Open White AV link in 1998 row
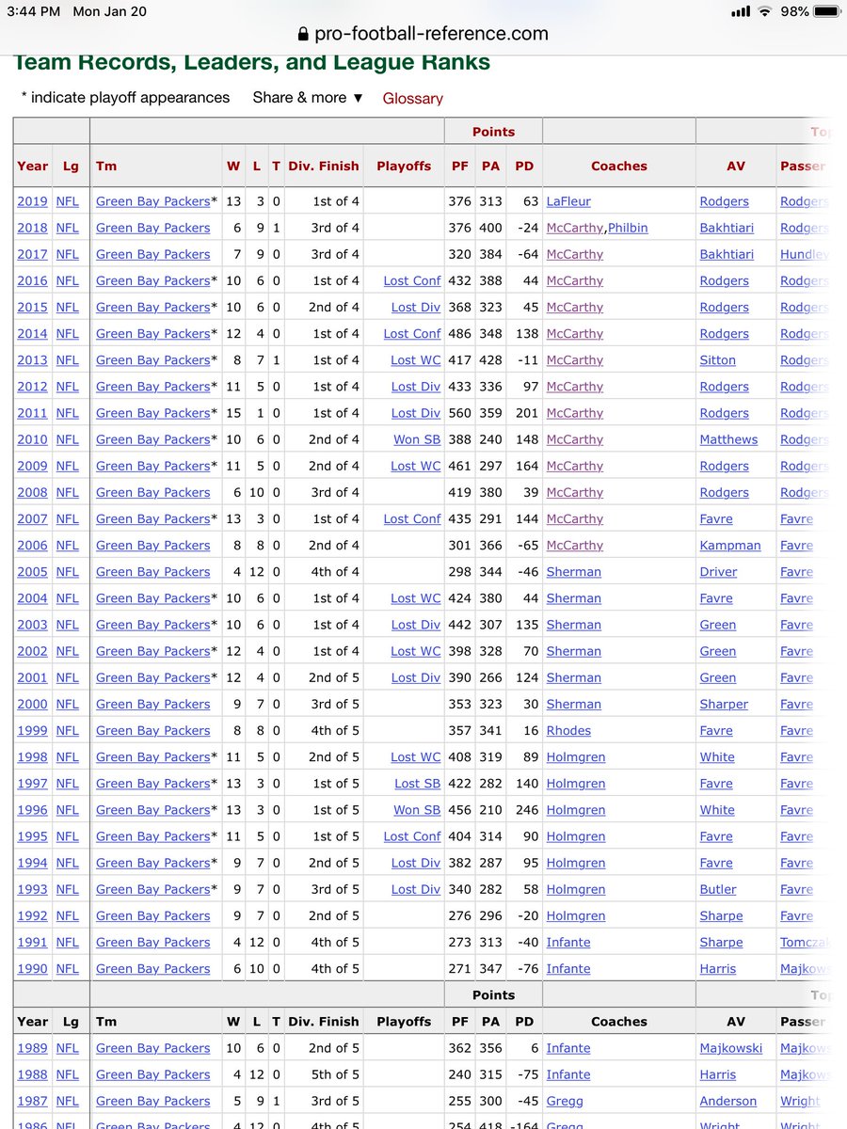Viewport: 847px width, 1129px height. pyautogui.click(x=717, y=757)
